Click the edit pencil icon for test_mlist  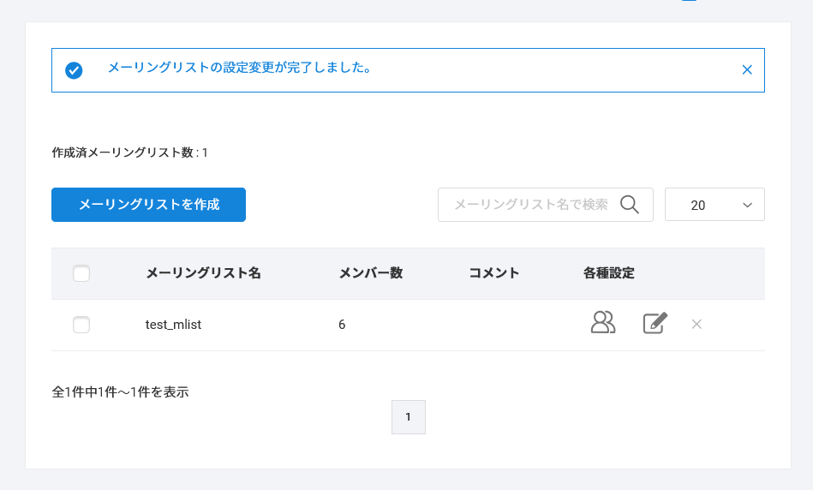[655, 323]
